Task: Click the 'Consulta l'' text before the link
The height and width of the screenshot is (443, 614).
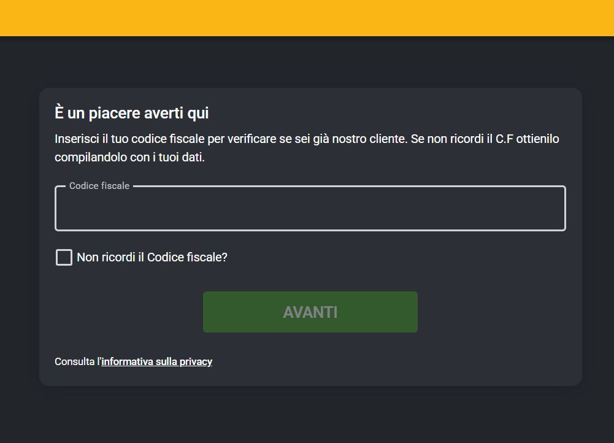Action: point(77,361)
